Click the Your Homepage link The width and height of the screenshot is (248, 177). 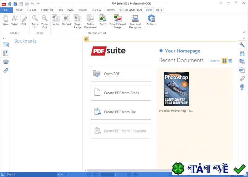pos(183,51)
